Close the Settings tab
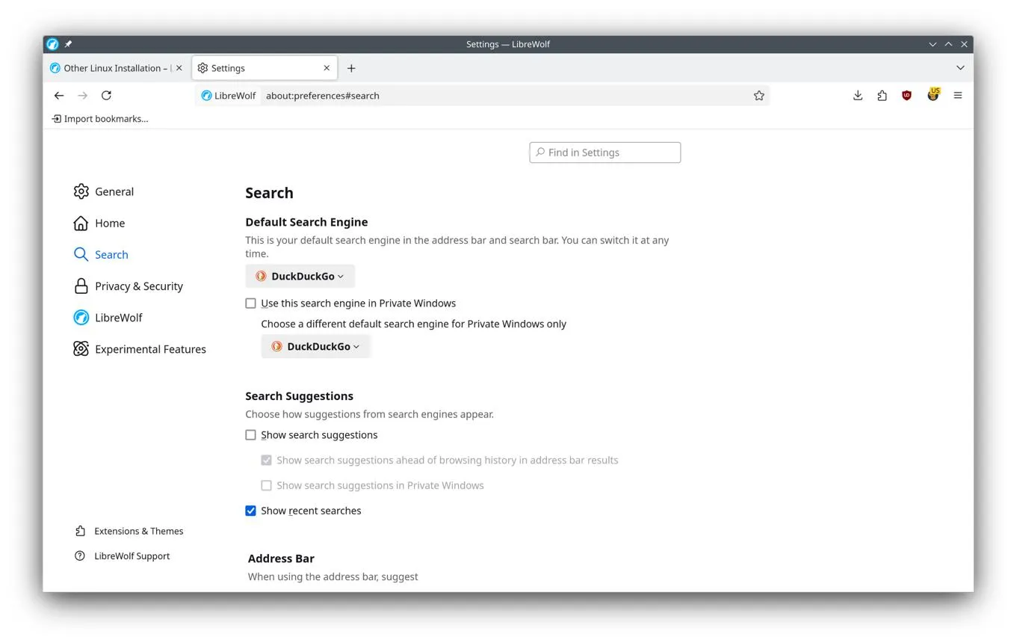Screen dimensions: 1017x643 327,68
